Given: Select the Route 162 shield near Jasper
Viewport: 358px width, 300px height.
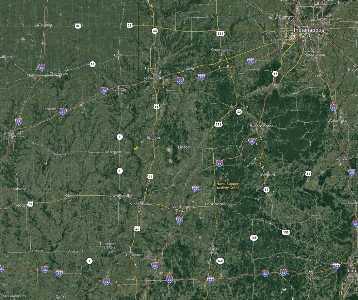Looking at the screenshot, I should coord(220,261).
